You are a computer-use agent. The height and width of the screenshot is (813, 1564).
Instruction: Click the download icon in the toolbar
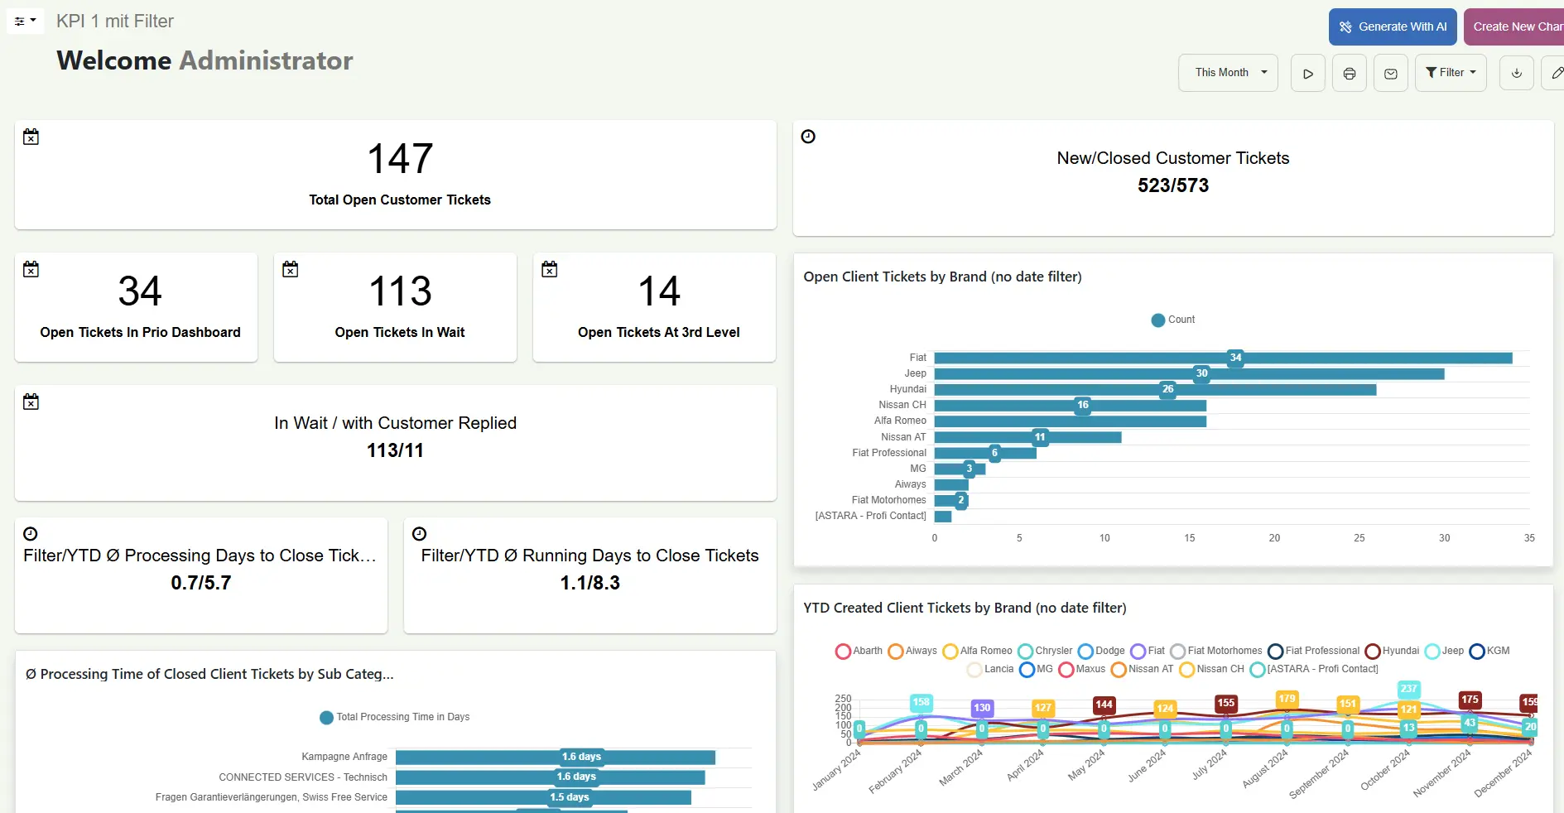pyautogui.click(x=1516, y=73)
